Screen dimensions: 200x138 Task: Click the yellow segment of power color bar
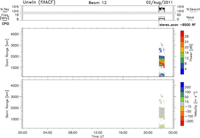pos(182,50)
